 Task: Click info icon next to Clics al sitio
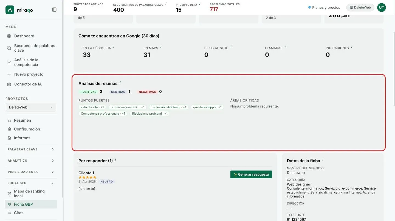tap(231, 47)
